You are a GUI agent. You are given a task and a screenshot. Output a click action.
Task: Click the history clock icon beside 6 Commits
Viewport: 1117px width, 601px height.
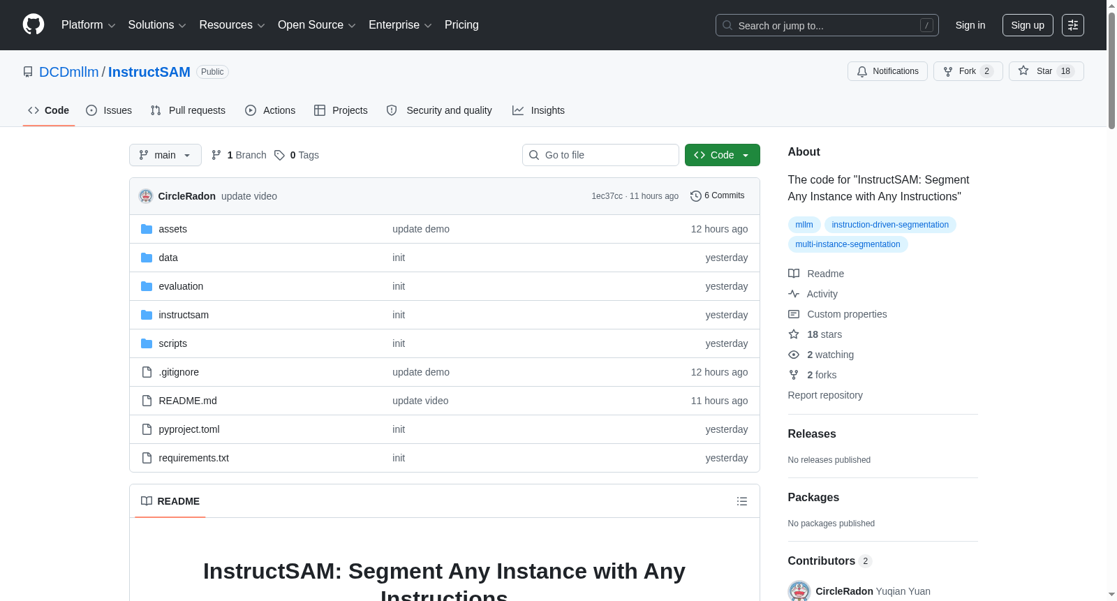[x=695, y=196]
